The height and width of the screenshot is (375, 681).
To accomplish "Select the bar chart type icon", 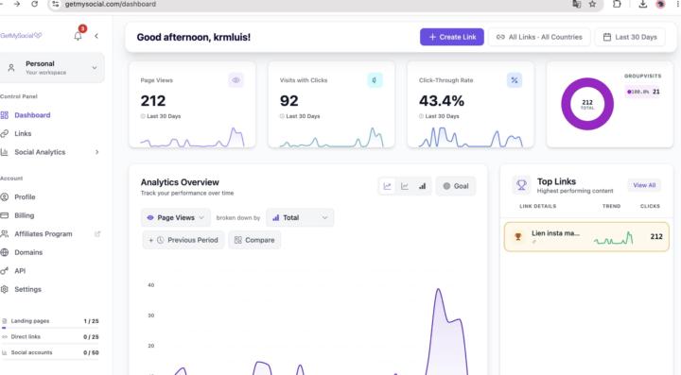I will [x=422, y=186].
